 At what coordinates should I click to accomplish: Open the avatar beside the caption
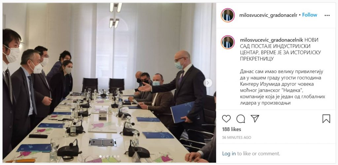coord(228,42)
